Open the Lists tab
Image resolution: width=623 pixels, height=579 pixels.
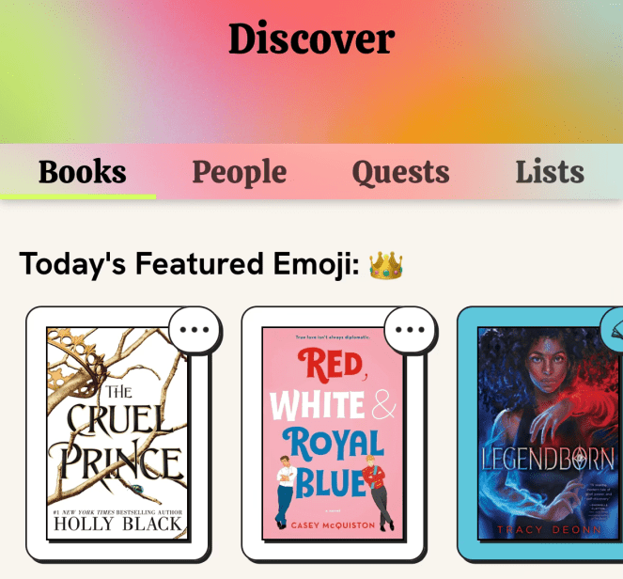(x=550, y=171)
